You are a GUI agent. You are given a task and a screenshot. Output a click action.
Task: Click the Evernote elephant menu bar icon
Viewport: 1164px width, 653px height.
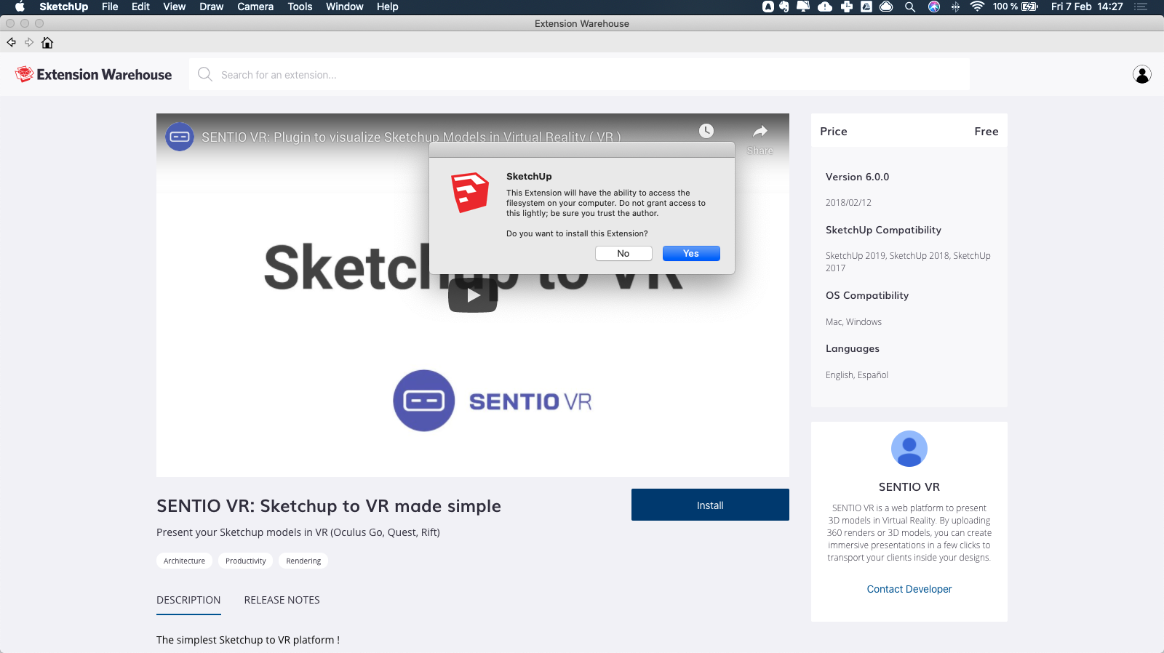coord(784,7)
